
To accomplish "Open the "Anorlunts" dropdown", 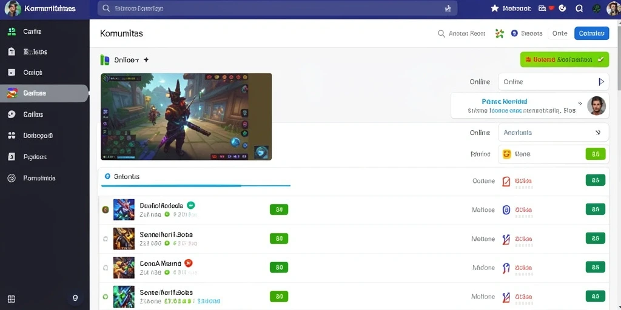I will 553,133.
